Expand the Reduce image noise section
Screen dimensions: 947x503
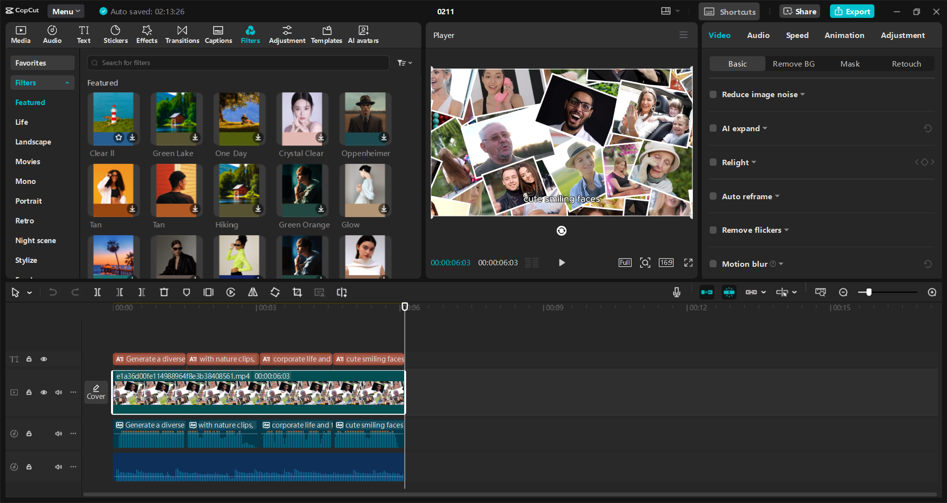tap(802, 94)
